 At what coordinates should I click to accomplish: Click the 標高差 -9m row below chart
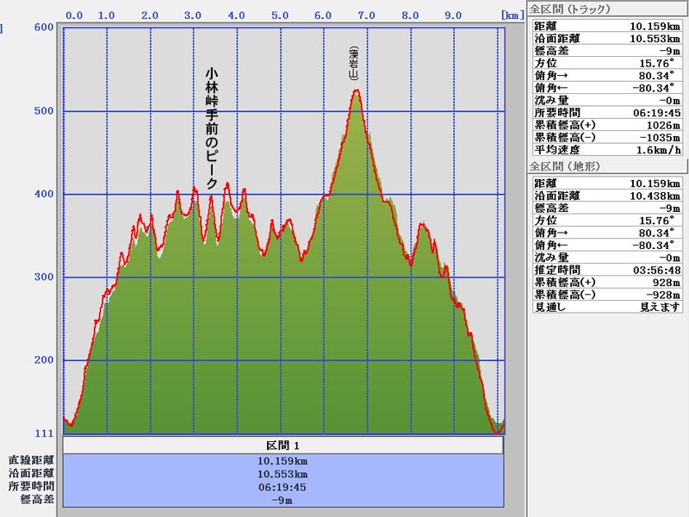(x=282, y=499)
